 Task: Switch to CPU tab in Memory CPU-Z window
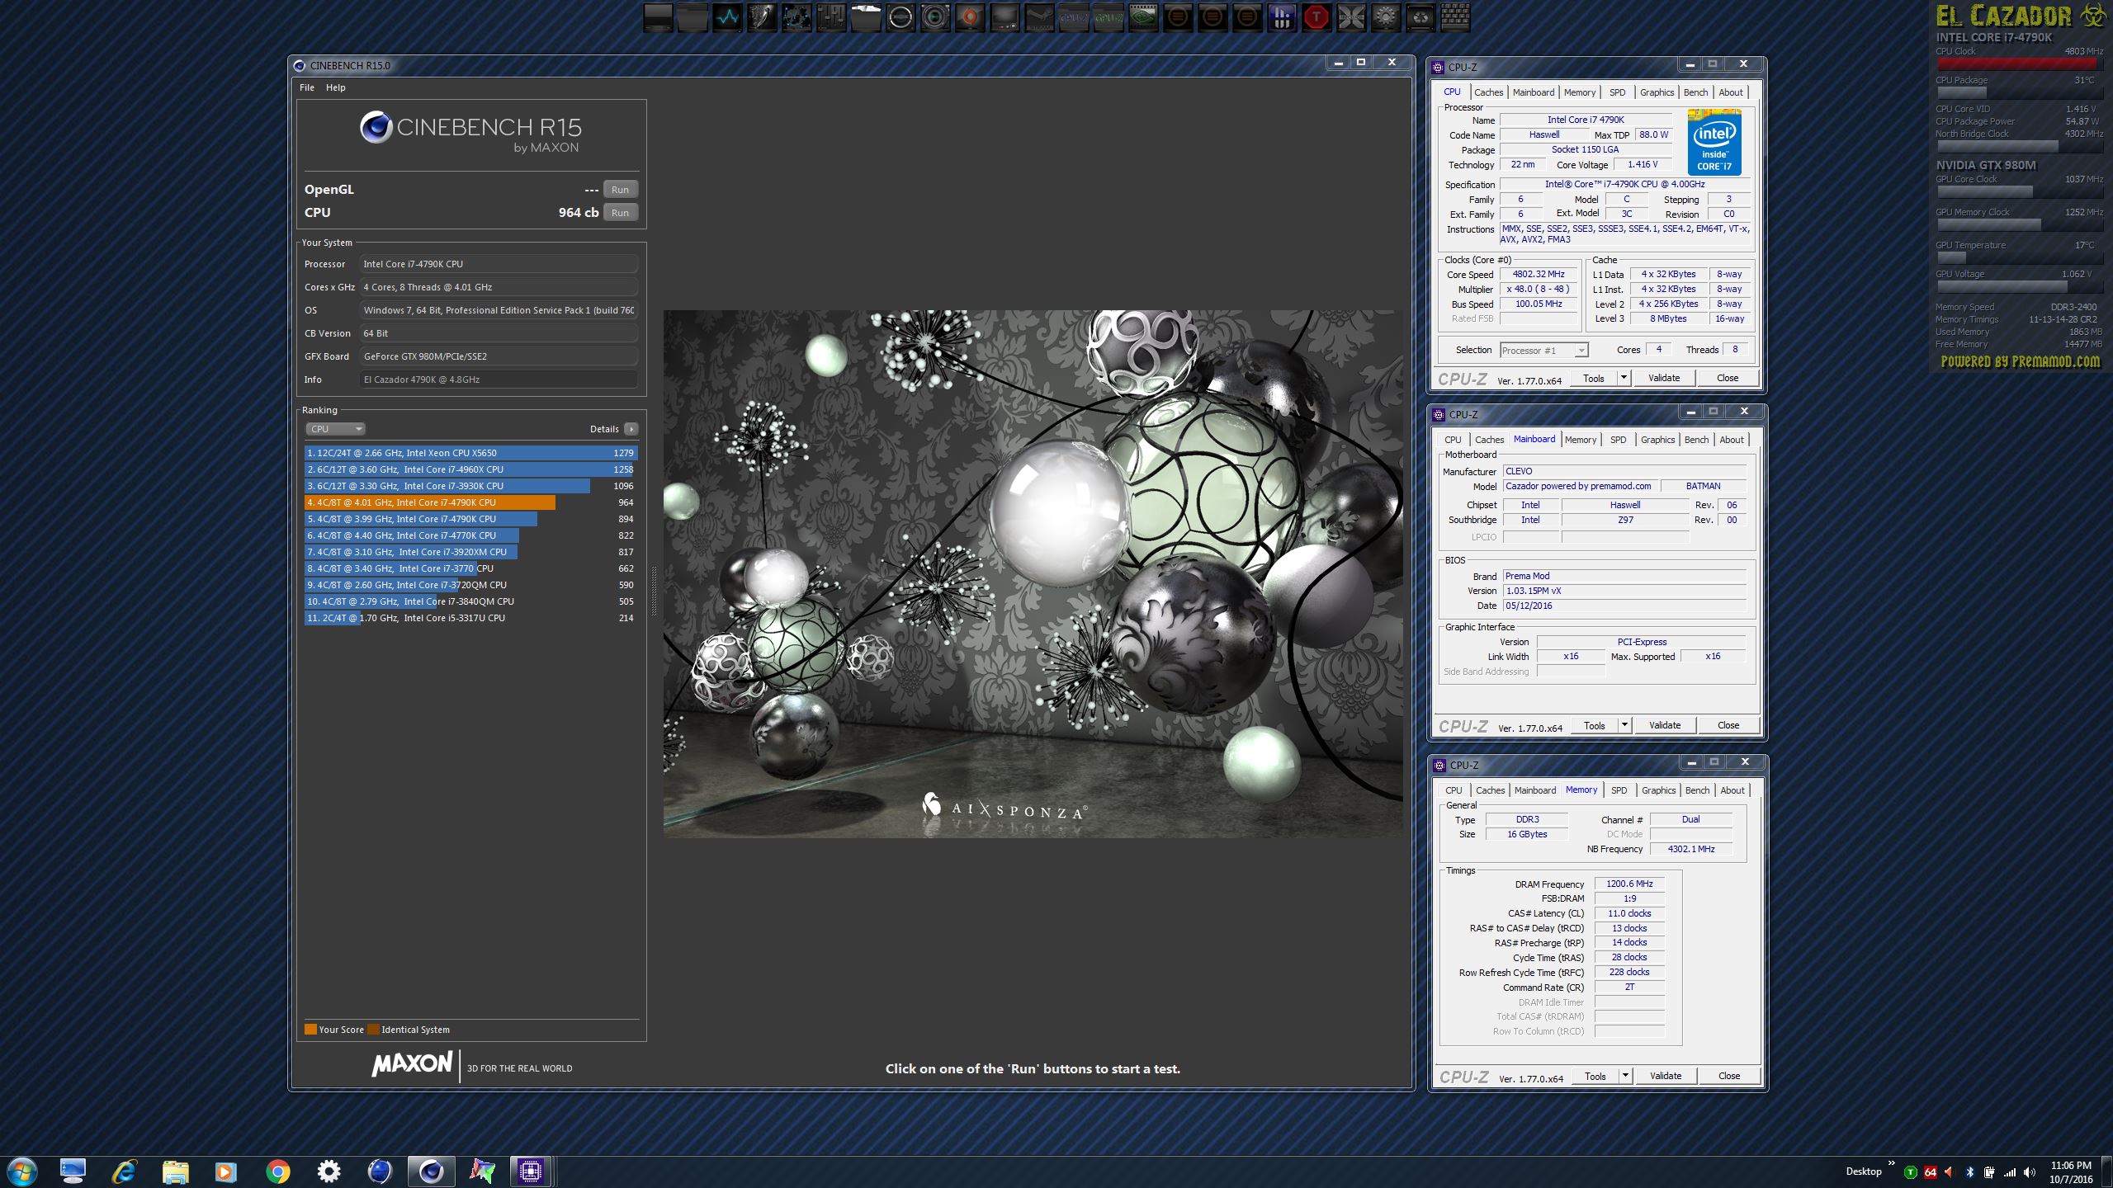click(x=1454, y=790)
